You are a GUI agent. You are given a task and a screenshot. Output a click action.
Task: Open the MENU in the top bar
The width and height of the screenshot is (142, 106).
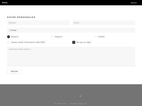tap(134, 3)
